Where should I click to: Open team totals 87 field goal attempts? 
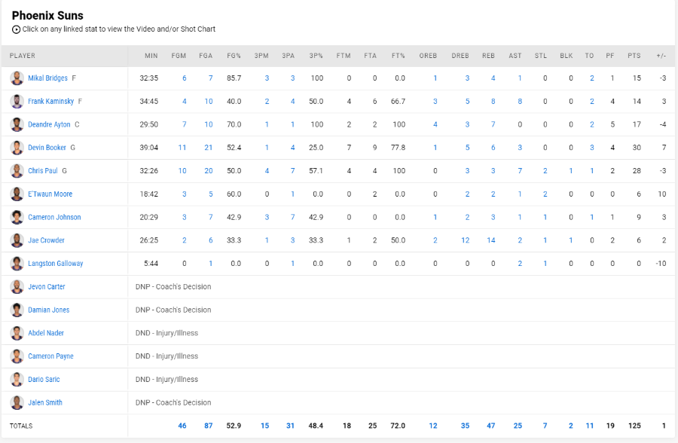point(209,426)
